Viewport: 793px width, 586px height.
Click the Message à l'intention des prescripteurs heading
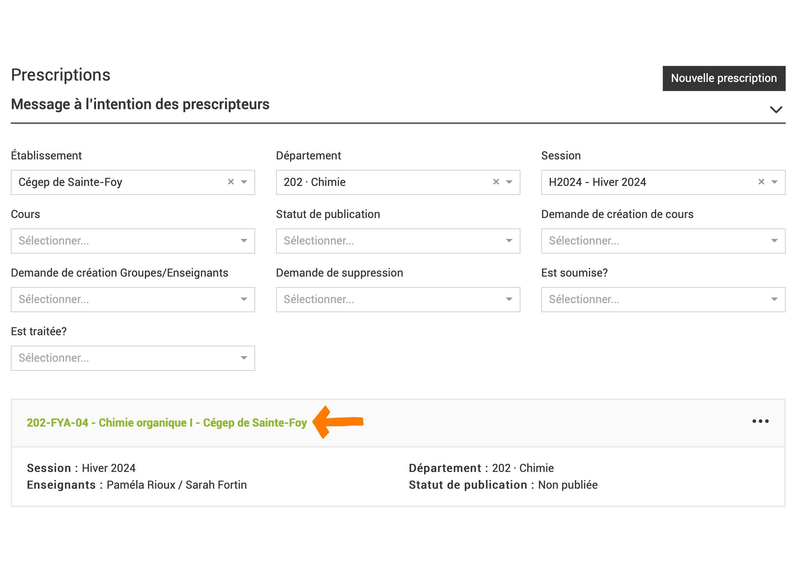coord(140,104)
